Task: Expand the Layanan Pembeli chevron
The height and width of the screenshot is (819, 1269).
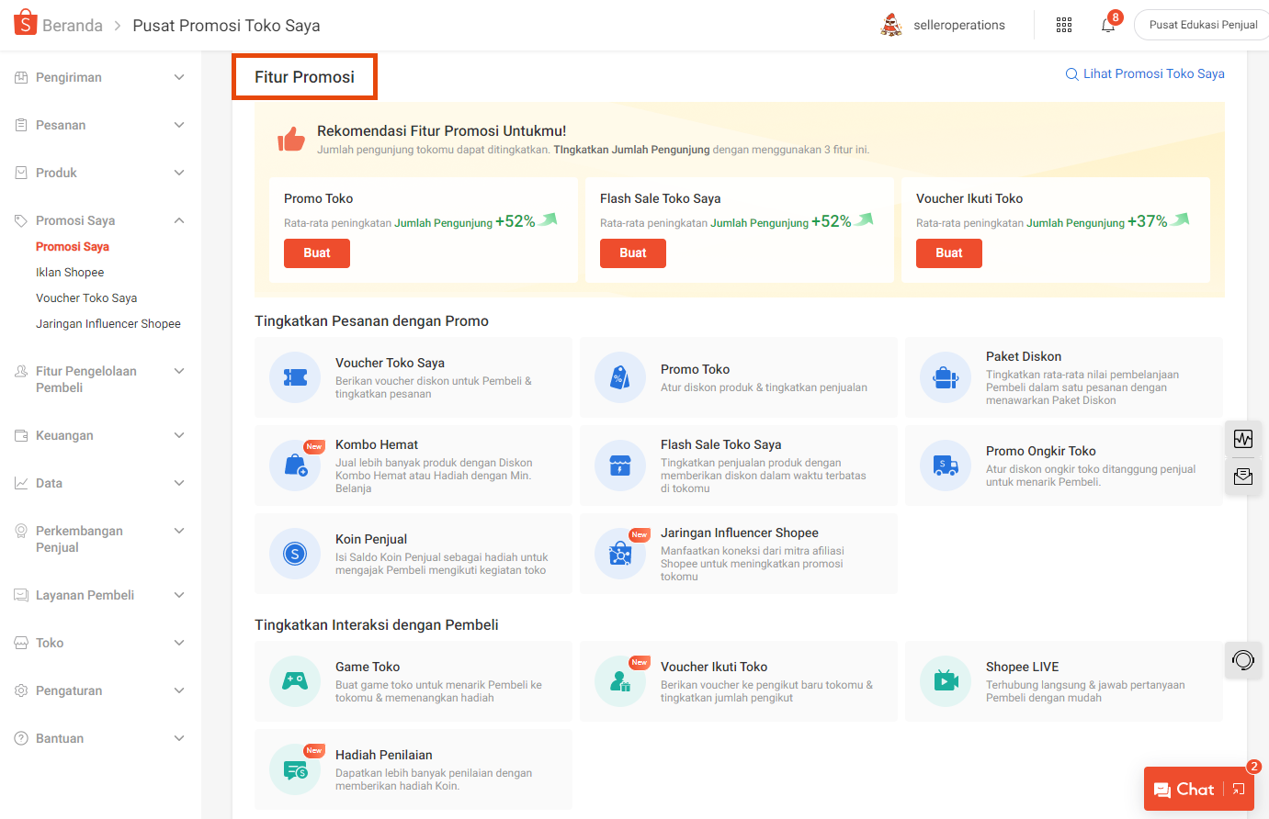Action: point(179,595)
